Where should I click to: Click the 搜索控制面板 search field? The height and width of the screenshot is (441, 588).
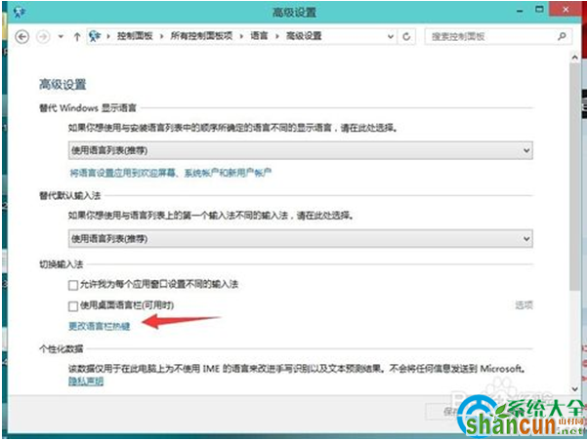click(x=498, y=36)
